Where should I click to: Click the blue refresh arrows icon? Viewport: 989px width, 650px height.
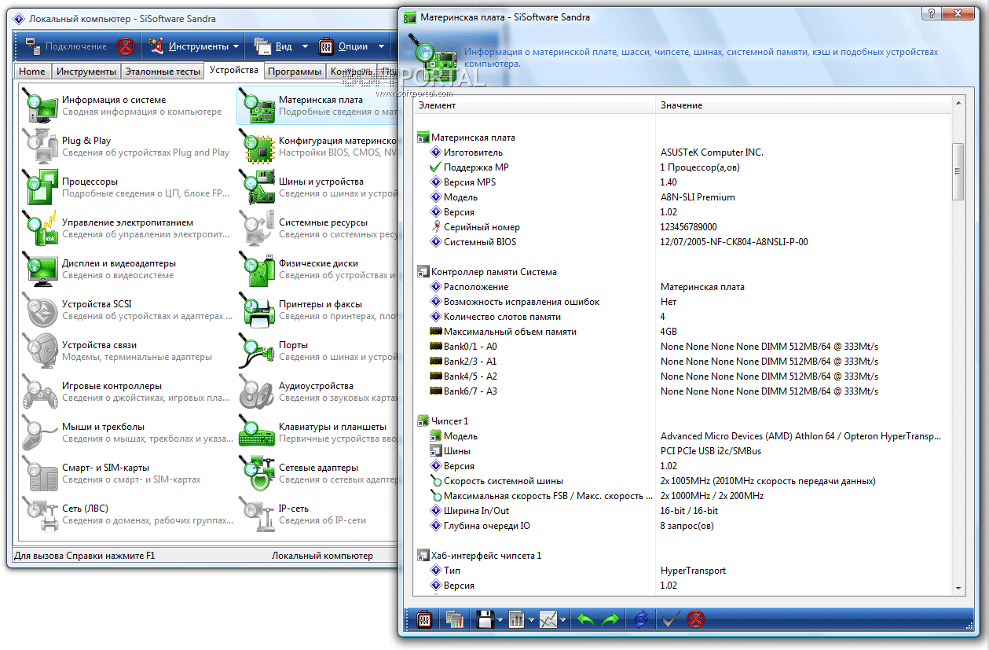[x=642, y=619]
